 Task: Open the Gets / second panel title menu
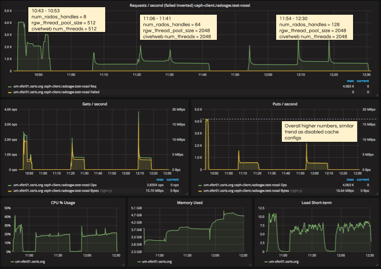click(x=95, y=104)
